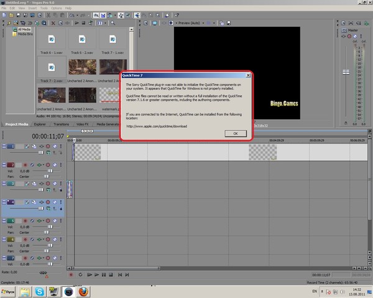
Task: Toggle the Enable Snapping toolbar icon
Action: [x=96, y=15]
